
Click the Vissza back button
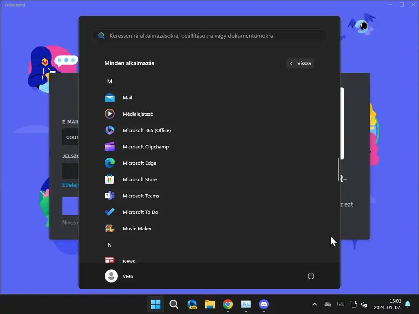[300, 63]
